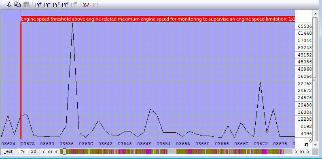Image resolution: width=322 pixels, height=159 pixels.
Task: Click address label 0365A
Action: [183, 144]
